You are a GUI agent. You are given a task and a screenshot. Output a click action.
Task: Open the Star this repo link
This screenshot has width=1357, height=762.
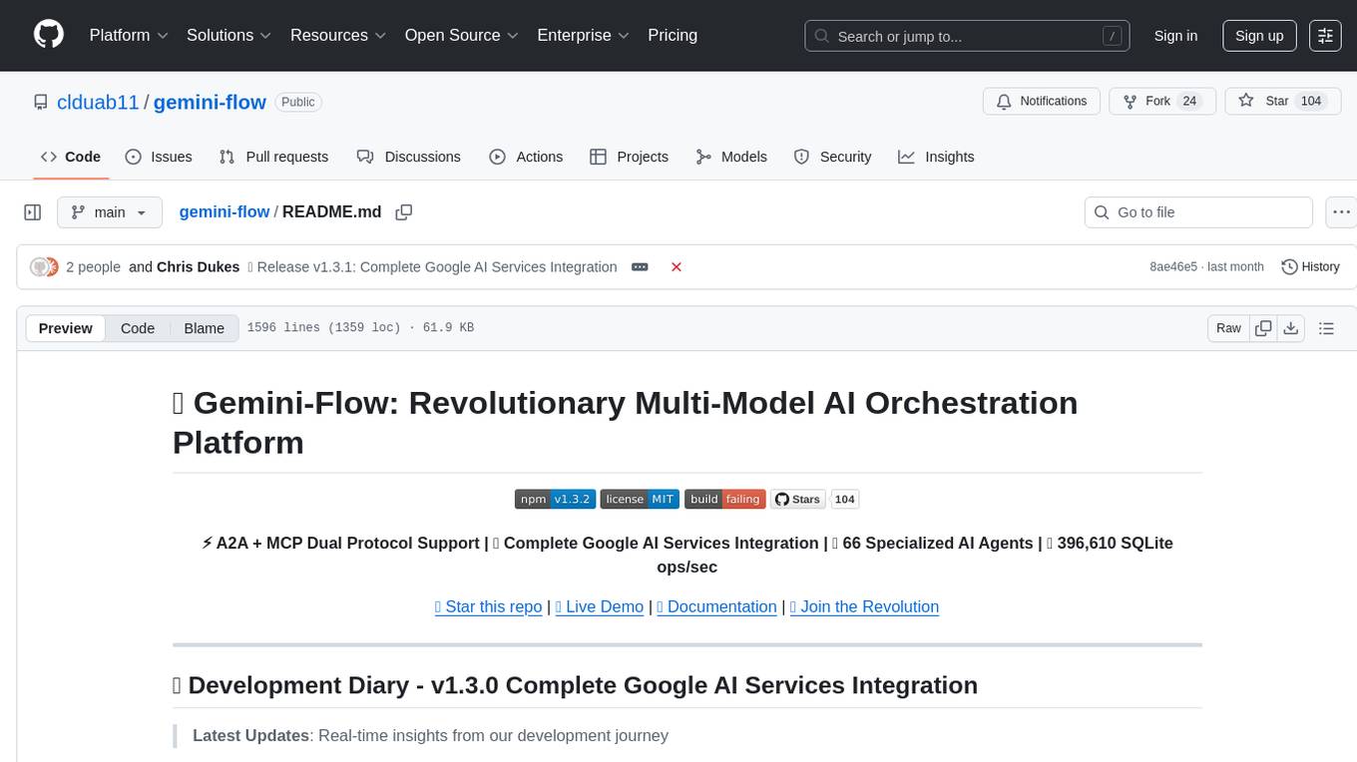pyautogui.click(x=489, y=606)
